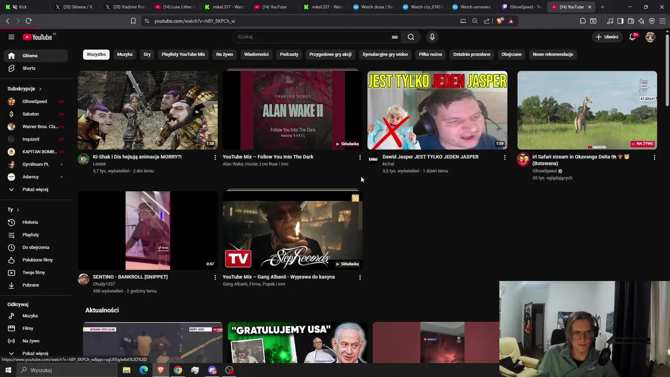The width and height of the screenshot is (670, 377).
Task: Open Polubione filmy liked videos
Action: tap(36, 260)
